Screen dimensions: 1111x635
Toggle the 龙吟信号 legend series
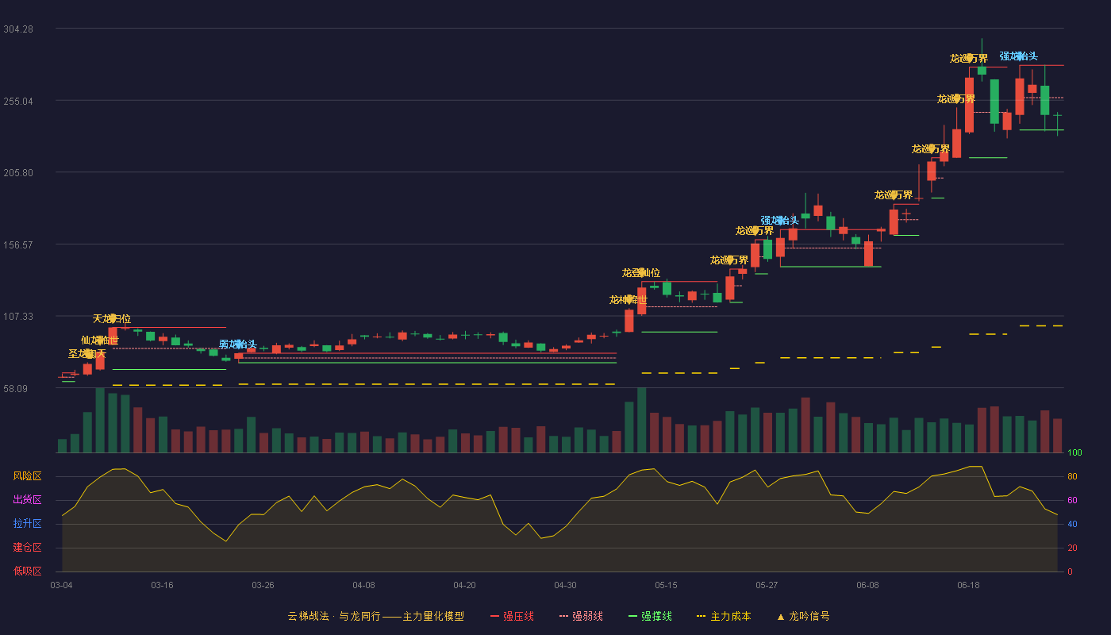[x=803, y=616]
